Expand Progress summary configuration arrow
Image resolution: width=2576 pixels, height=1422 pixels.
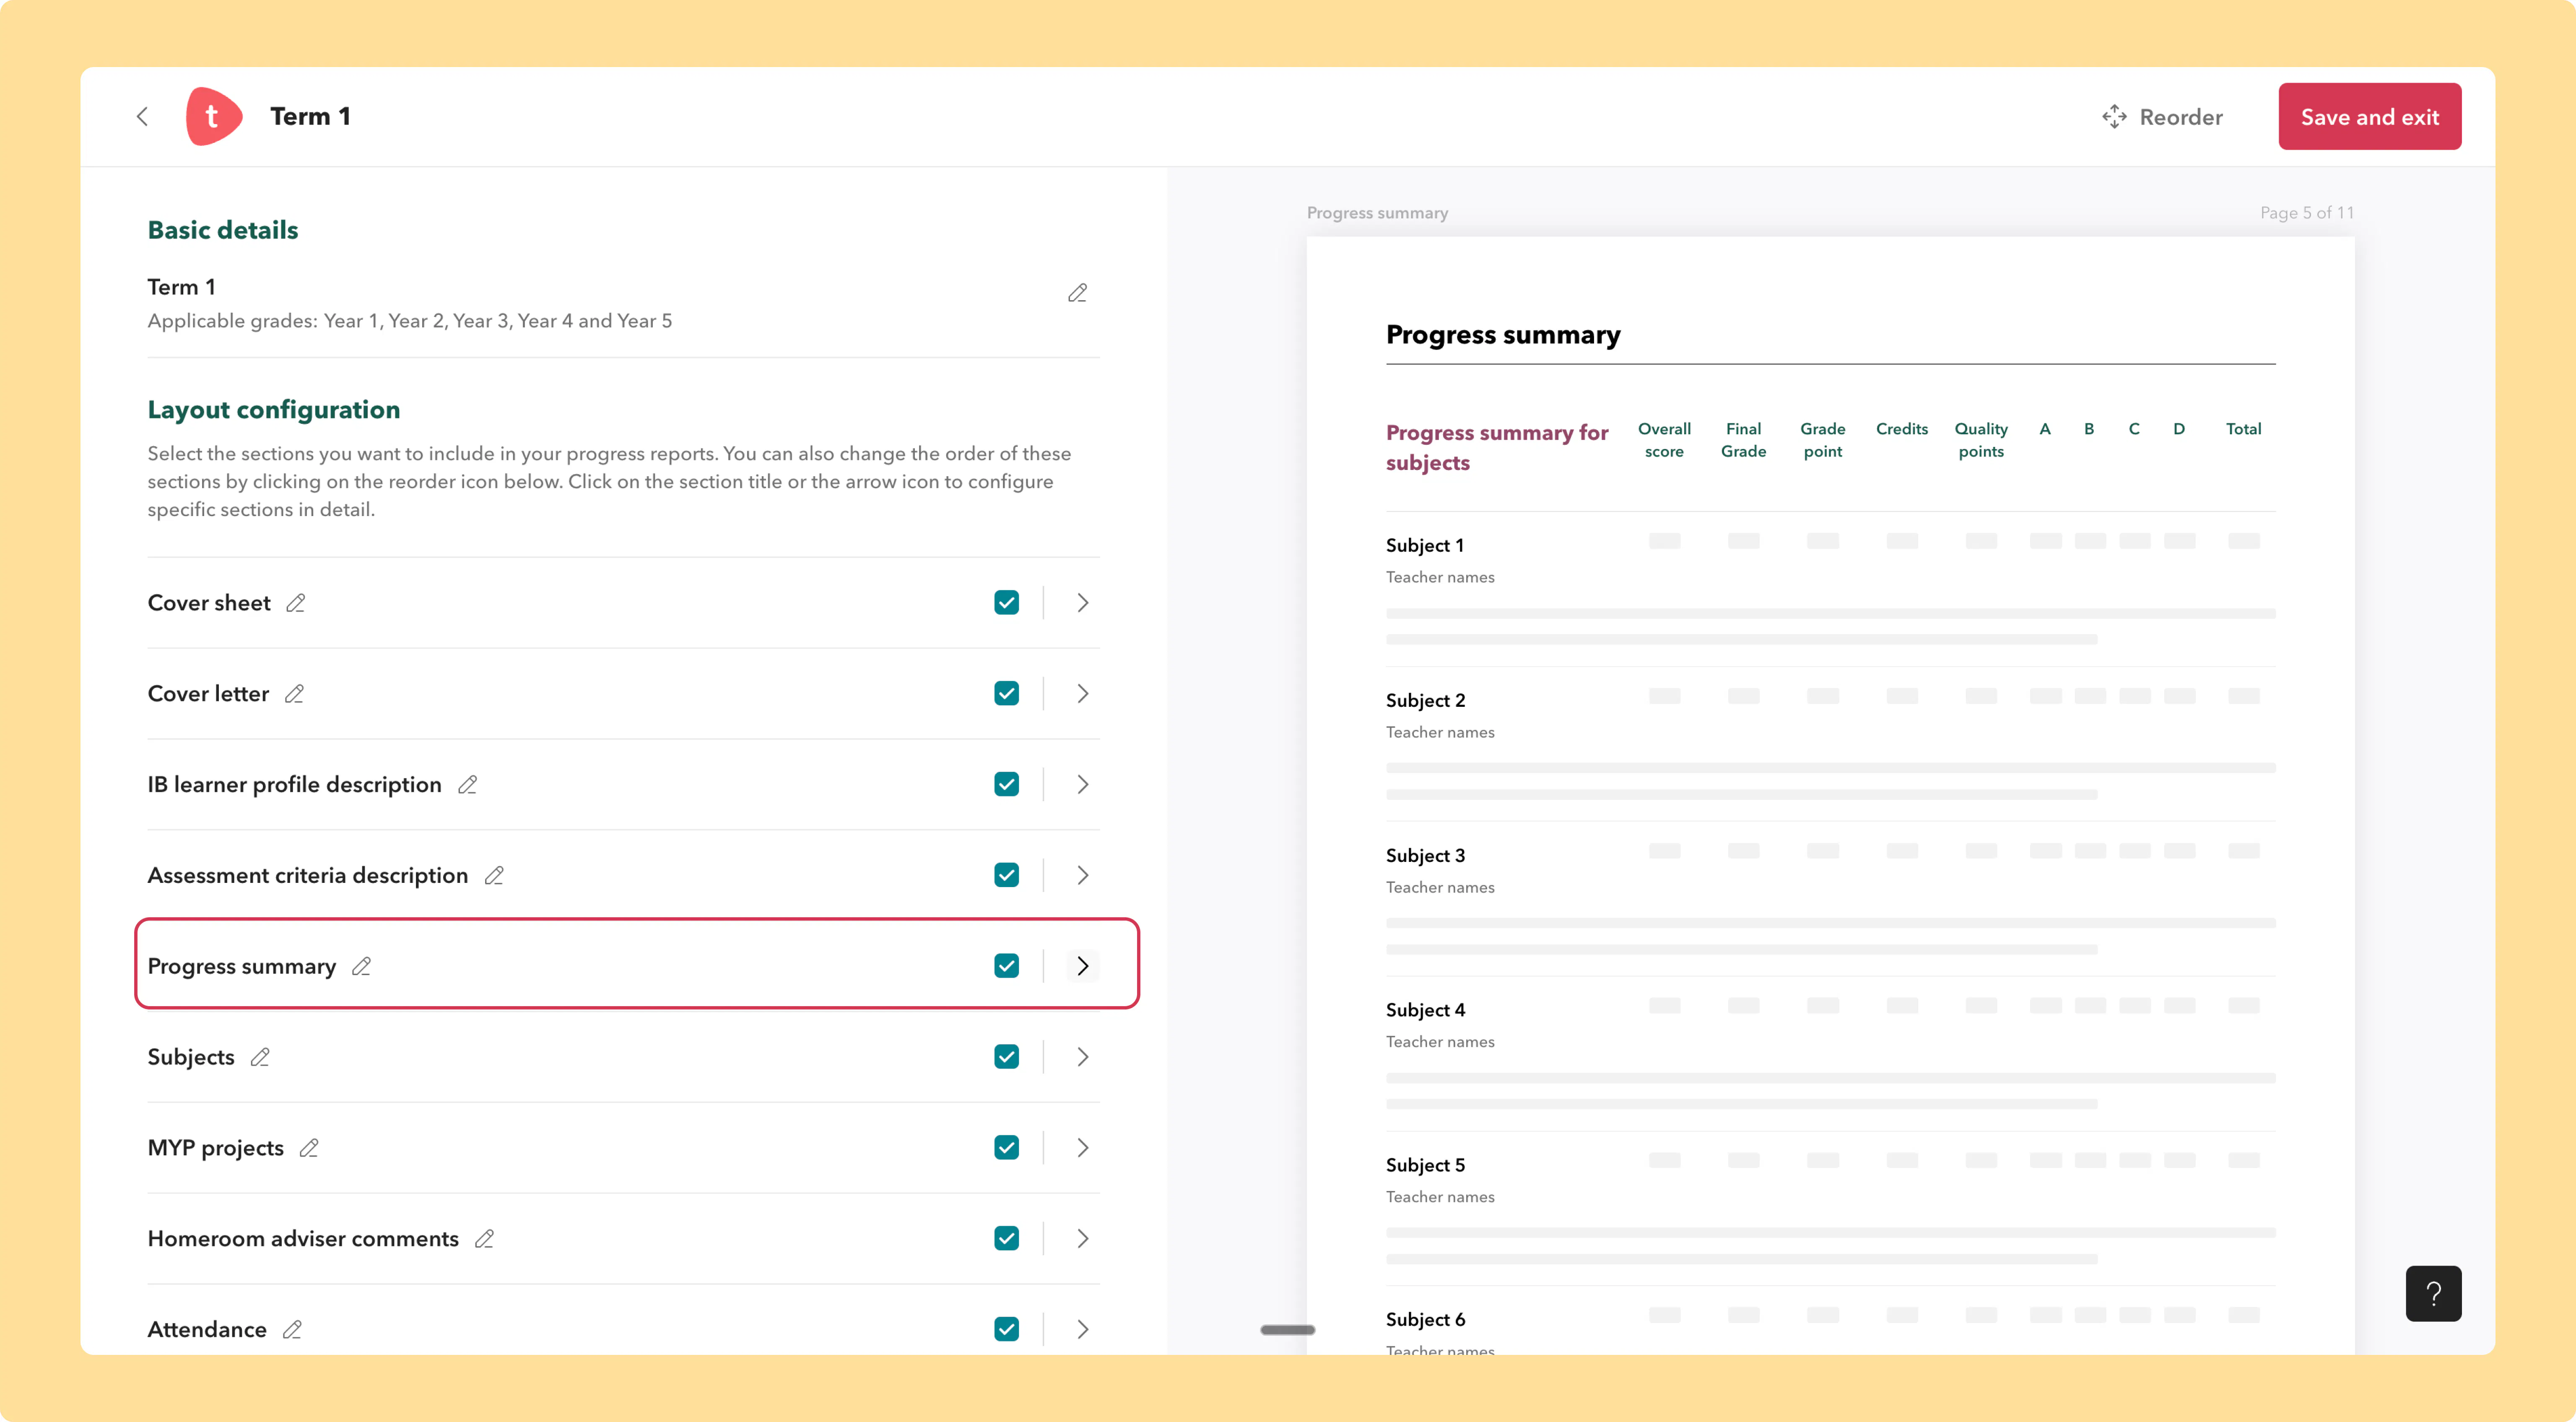(1083, 966)
